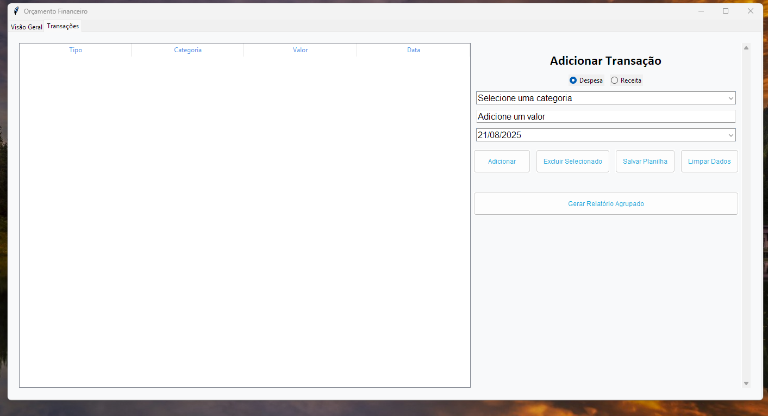
Task: Focus the 'Adicione um valor' input field
Action: (x=605, y=116)
